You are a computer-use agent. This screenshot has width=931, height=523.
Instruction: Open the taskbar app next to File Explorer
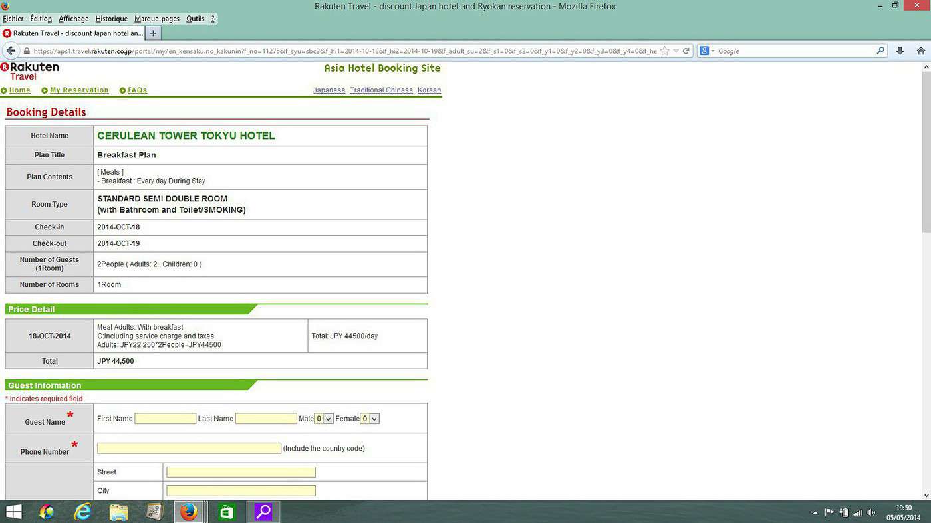coord(154,512)
